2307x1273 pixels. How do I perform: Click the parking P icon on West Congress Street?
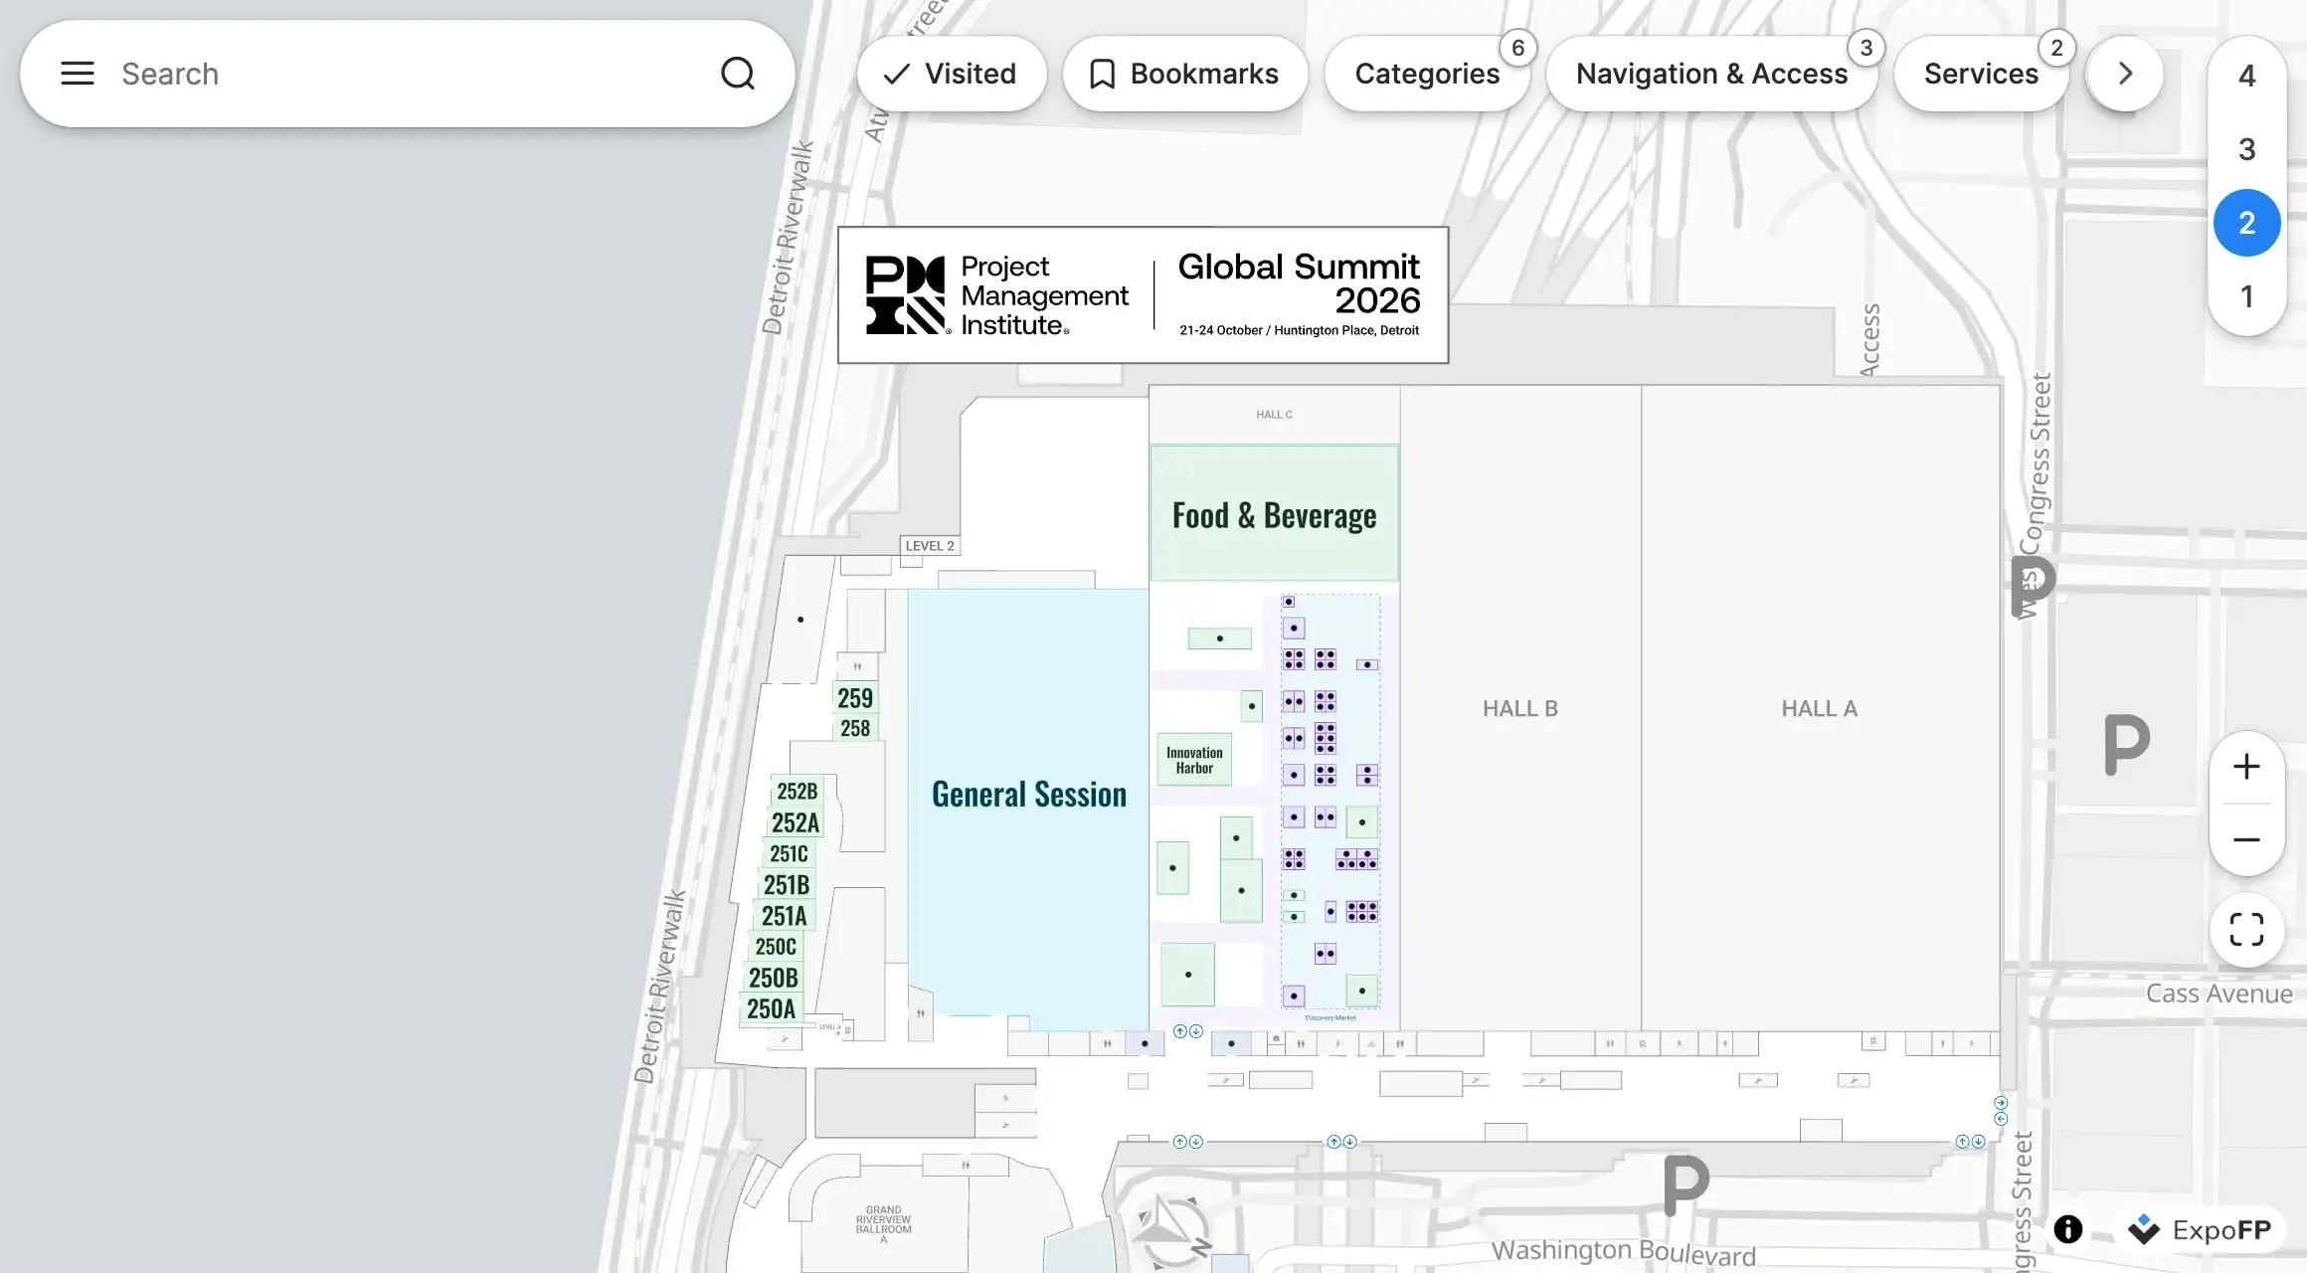coord(2034,587)
